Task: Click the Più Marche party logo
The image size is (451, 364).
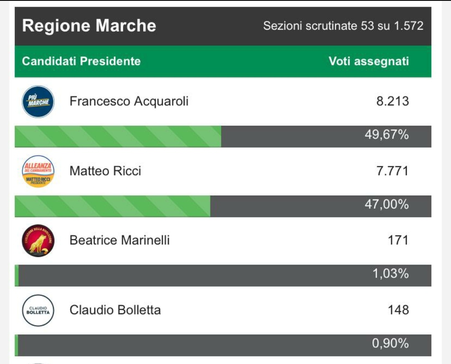Action: [x=38, y=102]
